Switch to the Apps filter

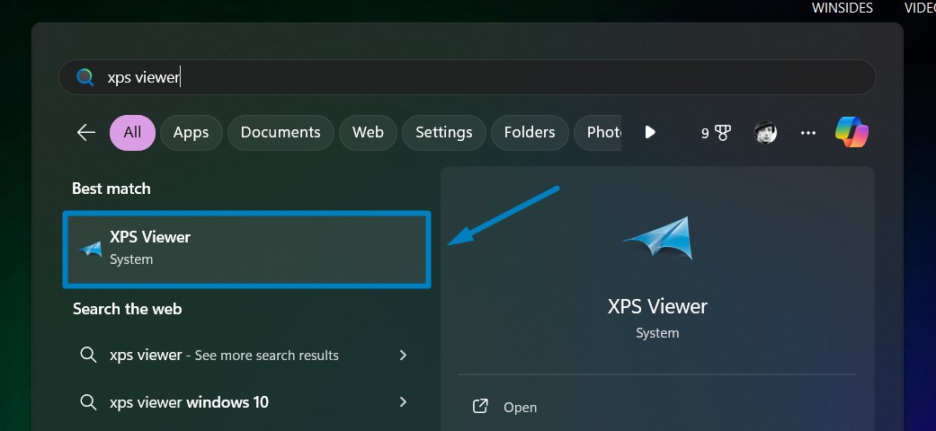tap(191, 132)
